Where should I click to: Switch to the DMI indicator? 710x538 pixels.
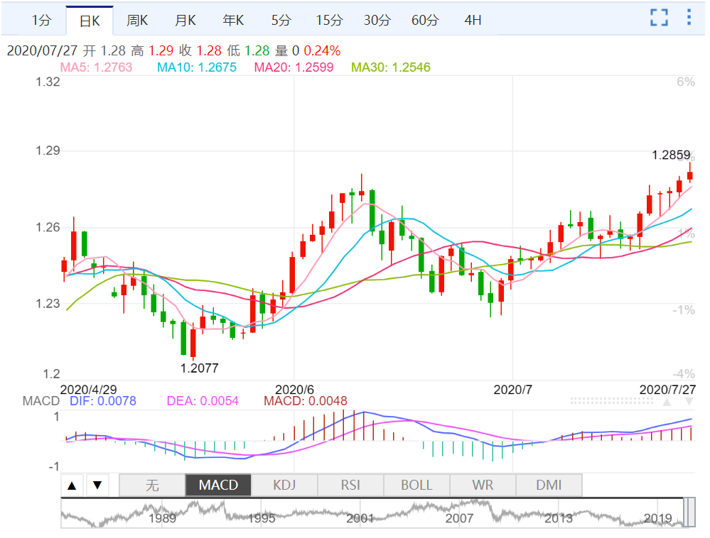[x=549, y=485]
